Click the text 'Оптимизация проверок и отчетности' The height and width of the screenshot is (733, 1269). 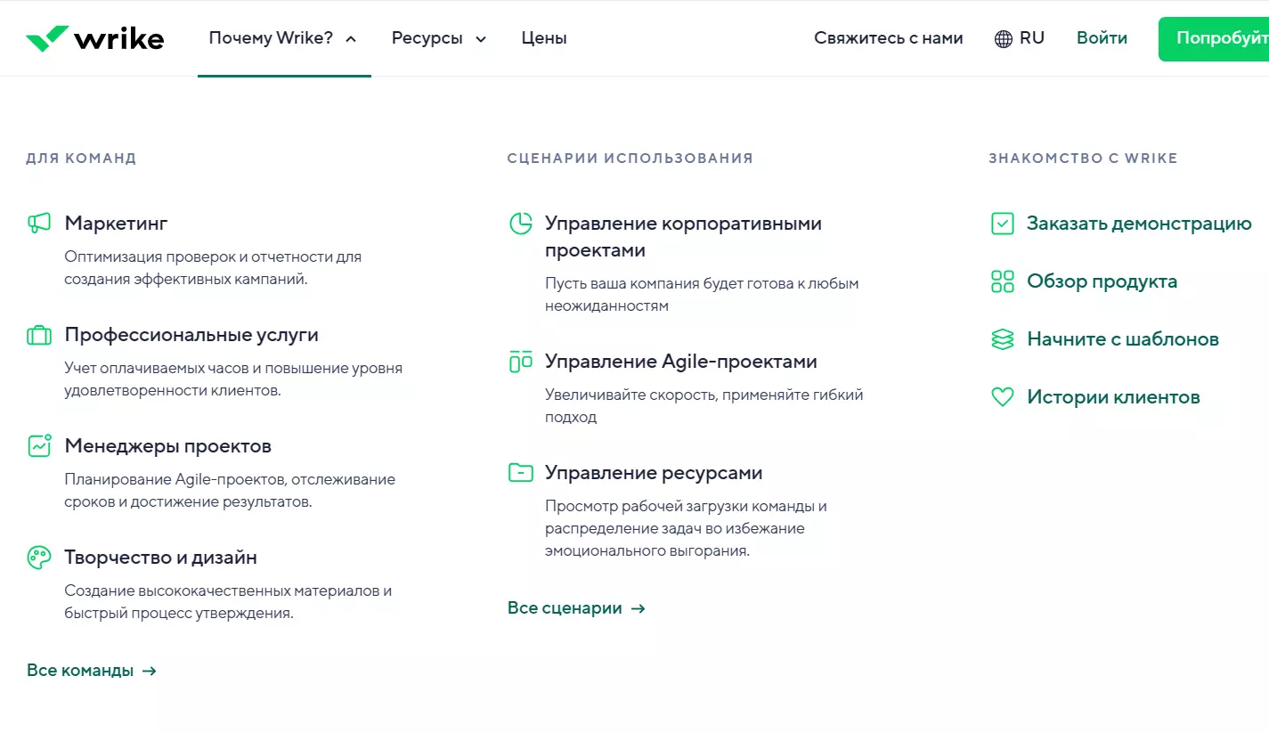point(200,257)
